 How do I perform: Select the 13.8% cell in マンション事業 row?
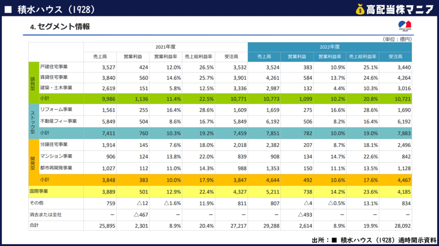(174, 157)
